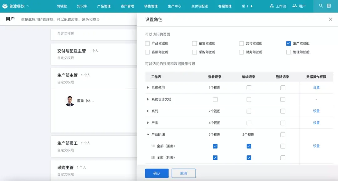The height and width of the screenshot is (181, 338).
Task: Collapse the 产品明细 worksheet row
Action: point(148,134)
